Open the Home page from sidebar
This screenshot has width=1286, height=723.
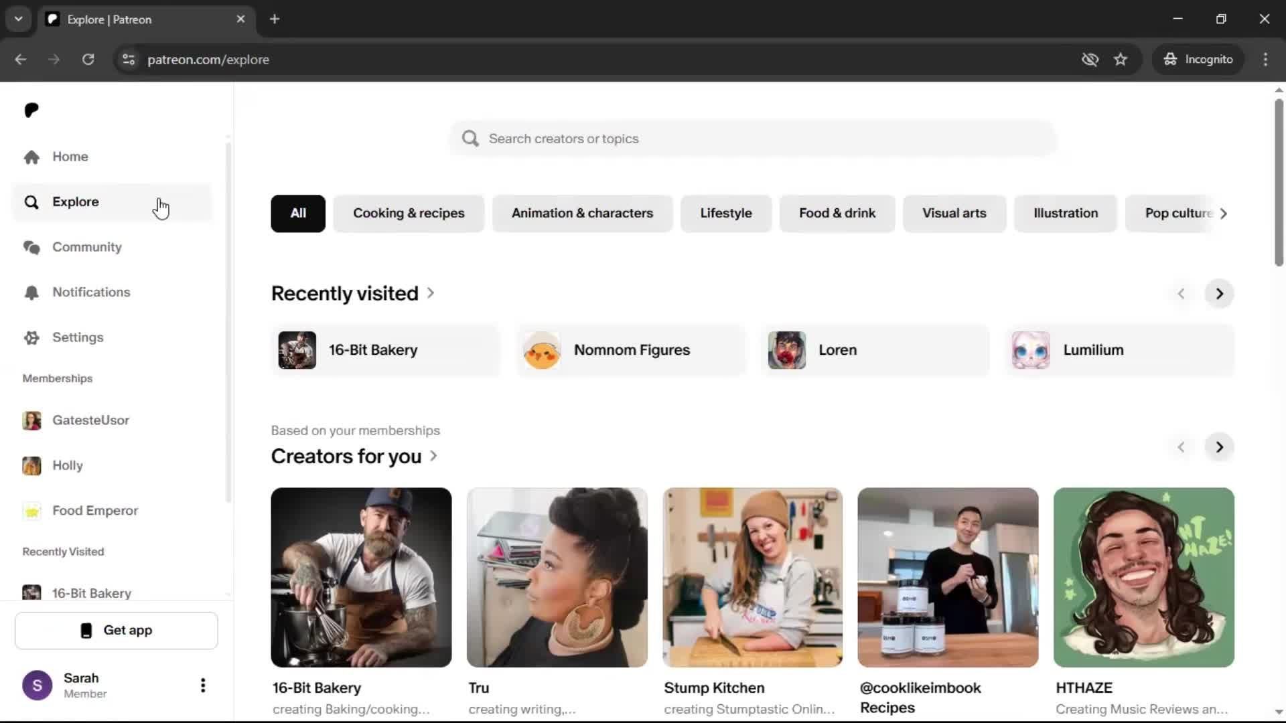tap(70, 157)
